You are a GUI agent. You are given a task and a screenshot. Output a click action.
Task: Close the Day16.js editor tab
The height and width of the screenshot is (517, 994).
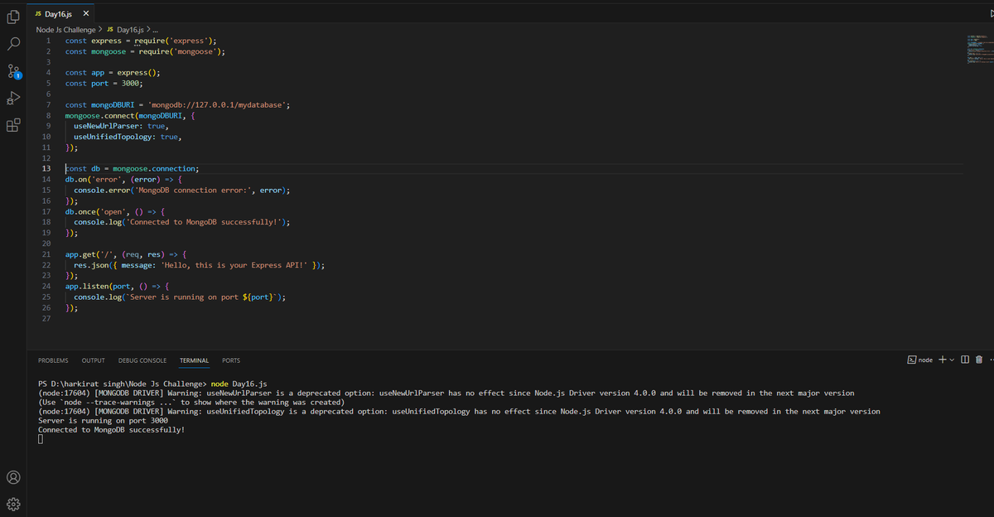click(x=86, y=14)
